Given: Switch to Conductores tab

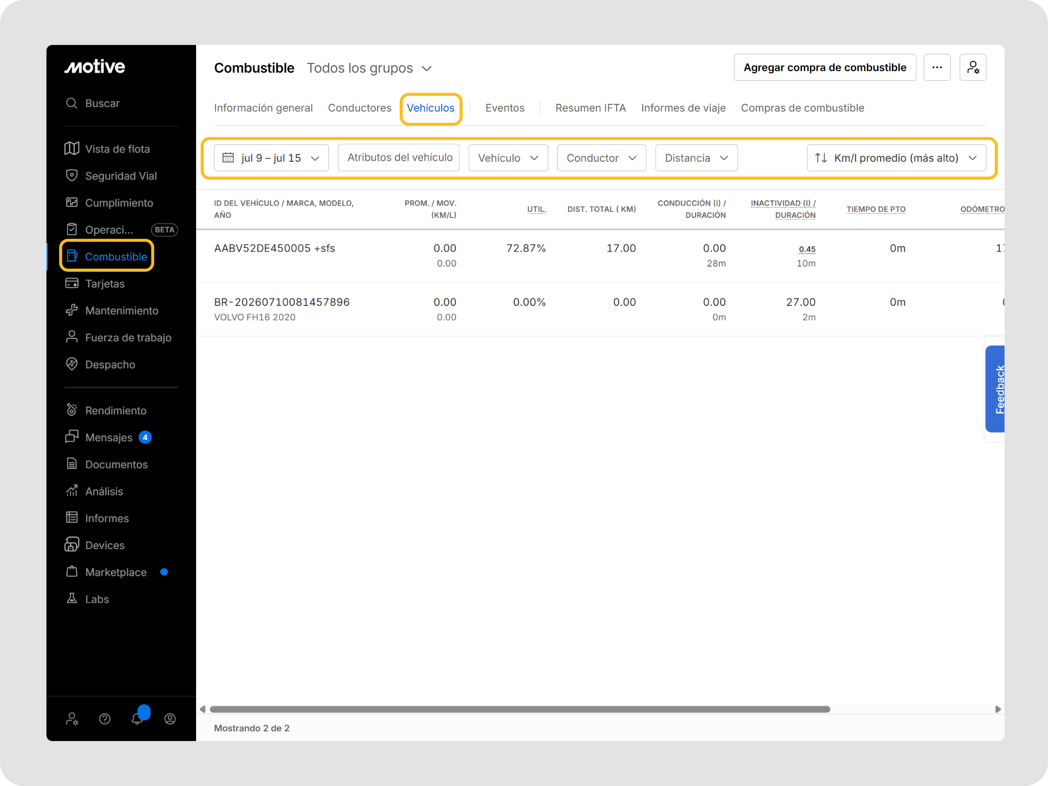Looking at the screenshot, I should click(360, 108).
